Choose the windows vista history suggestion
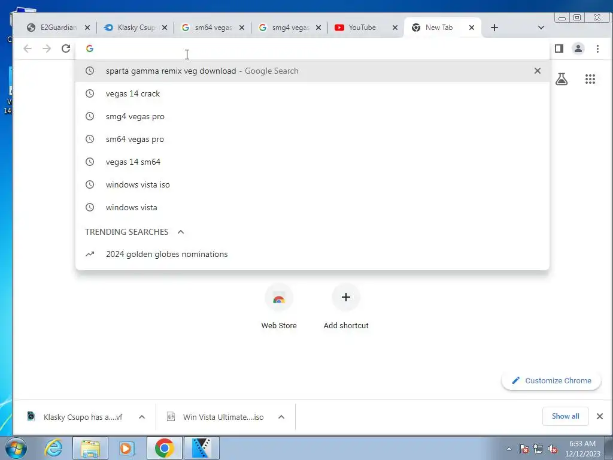Image resolution: width=613 pixels, height=460 pixels. pos(312,207)
